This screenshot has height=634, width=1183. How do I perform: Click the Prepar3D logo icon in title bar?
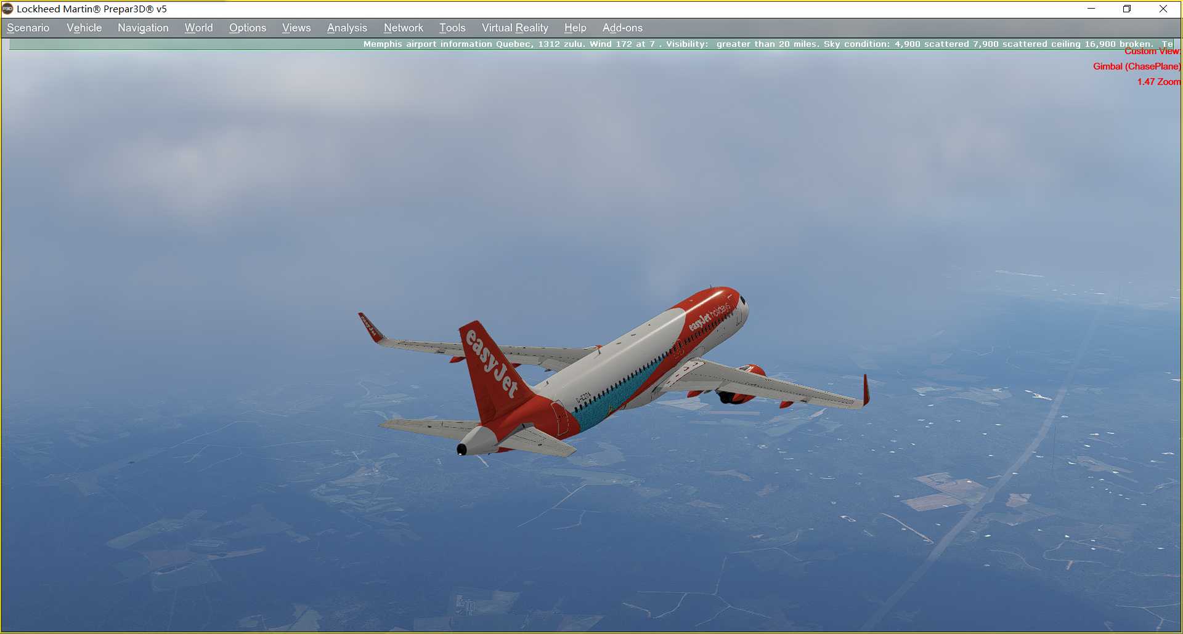(x=9, y=9)
